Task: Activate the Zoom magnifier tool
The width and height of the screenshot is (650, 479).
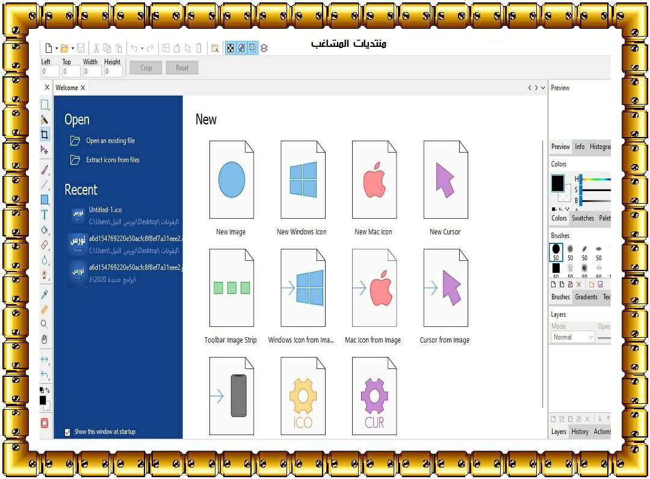Action: pyautogui.click(x=45, y=324)
